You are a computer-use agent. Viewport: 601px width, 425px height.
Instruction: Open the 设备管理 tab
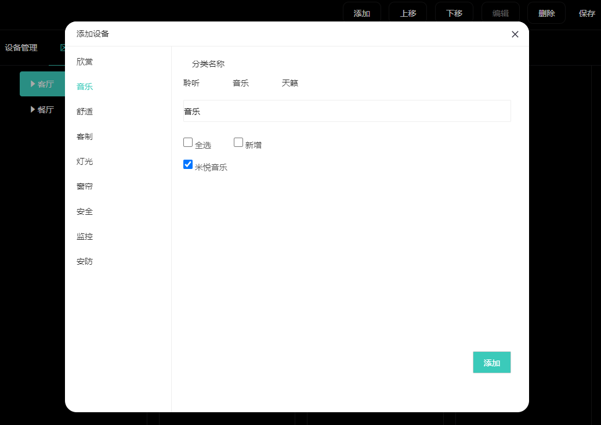pos(21,48)
